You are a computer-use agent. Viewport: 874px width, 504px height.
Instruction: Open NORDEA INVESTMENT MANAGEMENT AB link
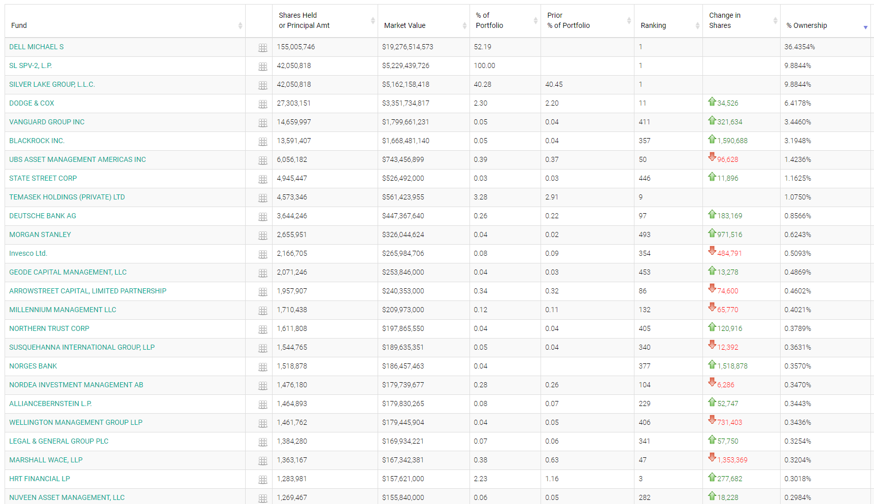[x=76, y=385]
